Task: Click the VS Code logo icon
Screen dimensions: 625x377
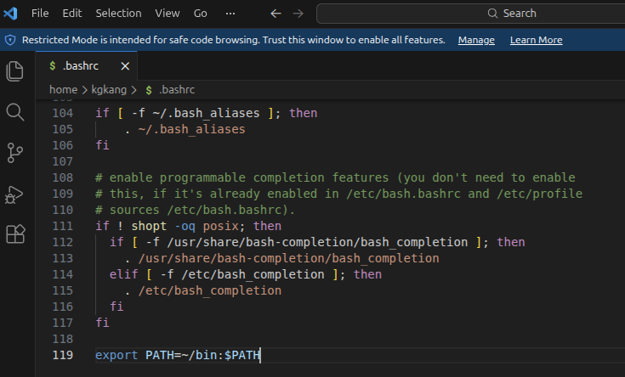Action: click(x=10, y=13)
